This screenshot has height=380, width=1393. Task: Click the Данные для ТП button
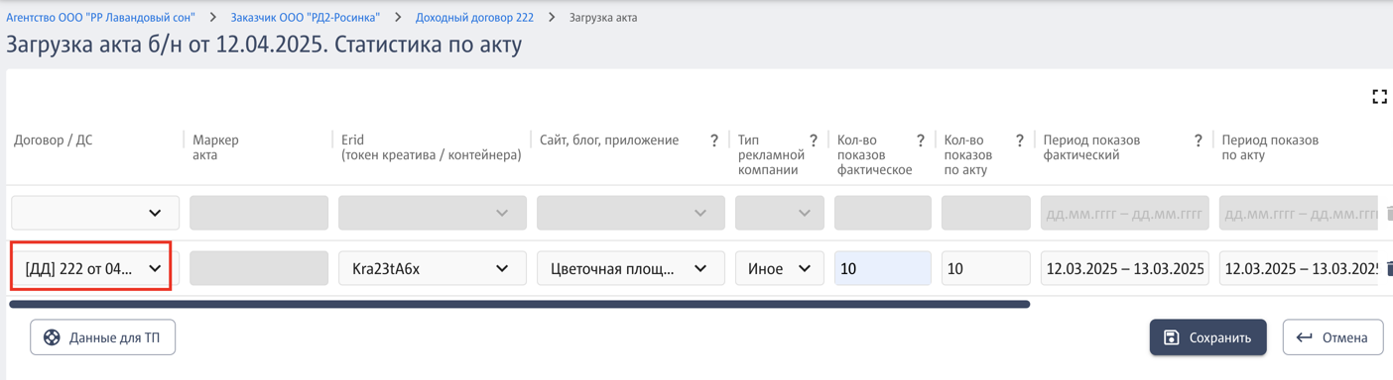pos(102,337)
